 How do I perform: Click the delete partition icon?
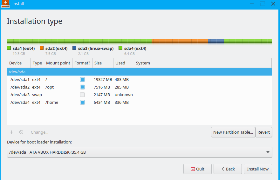pyautogui.click(x=21, y=132)
